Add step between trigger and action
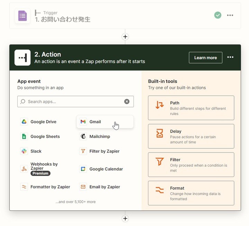 (125, 37)
